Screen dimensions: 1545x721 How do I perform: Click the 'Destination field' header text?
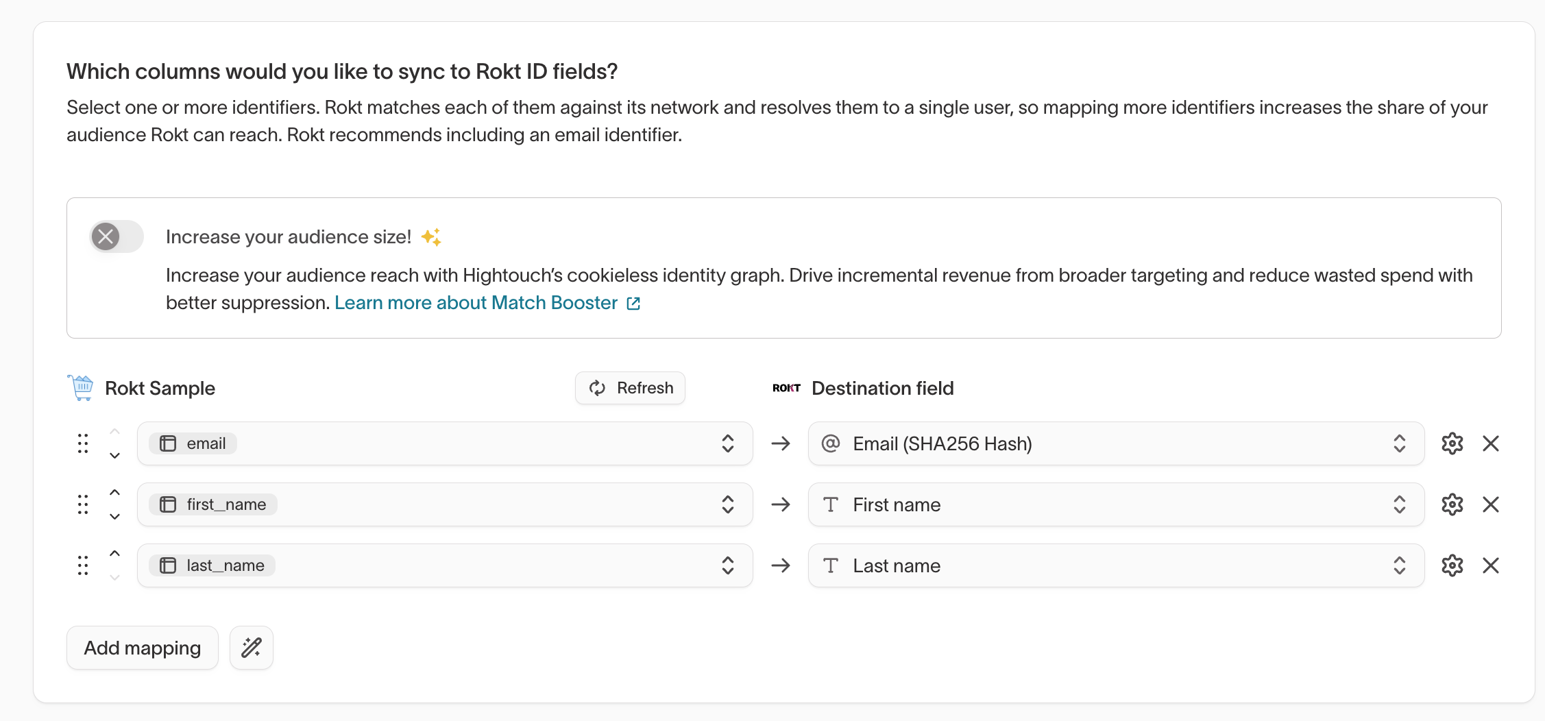883,388
